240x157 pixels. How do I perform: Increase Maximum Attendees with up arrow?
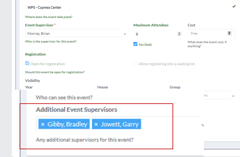179,33
